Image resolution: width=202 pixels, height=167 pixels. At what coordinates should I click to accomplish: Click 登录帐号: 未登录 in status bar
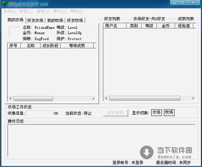click(128, 162)
